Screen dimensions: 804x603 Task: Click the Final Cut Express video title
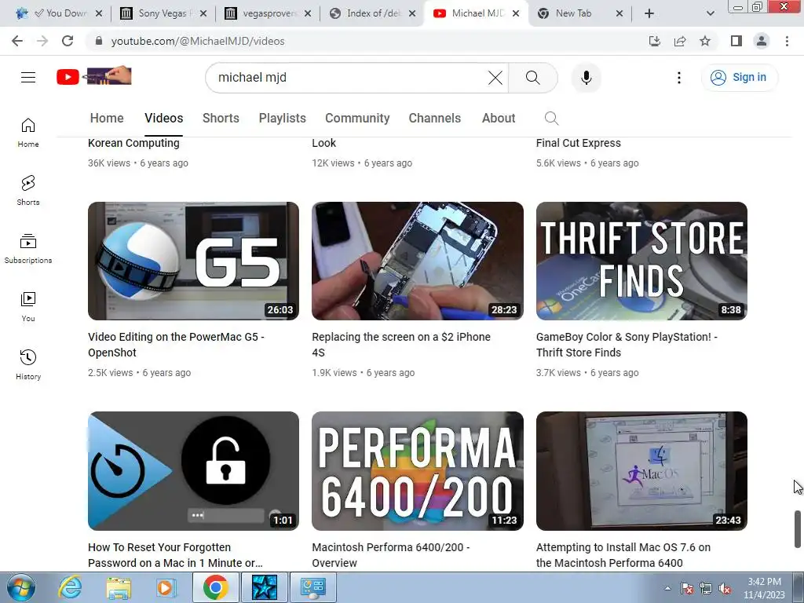click(x=579, y=143)
